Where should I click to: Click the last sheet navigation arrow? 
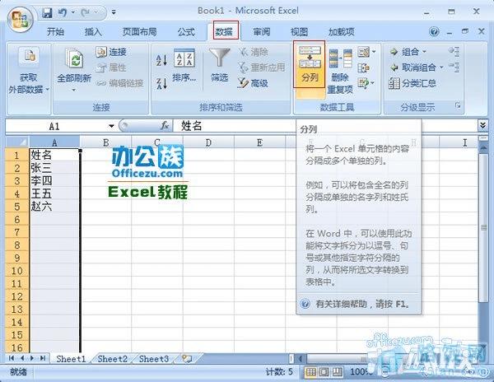[43, 358]
